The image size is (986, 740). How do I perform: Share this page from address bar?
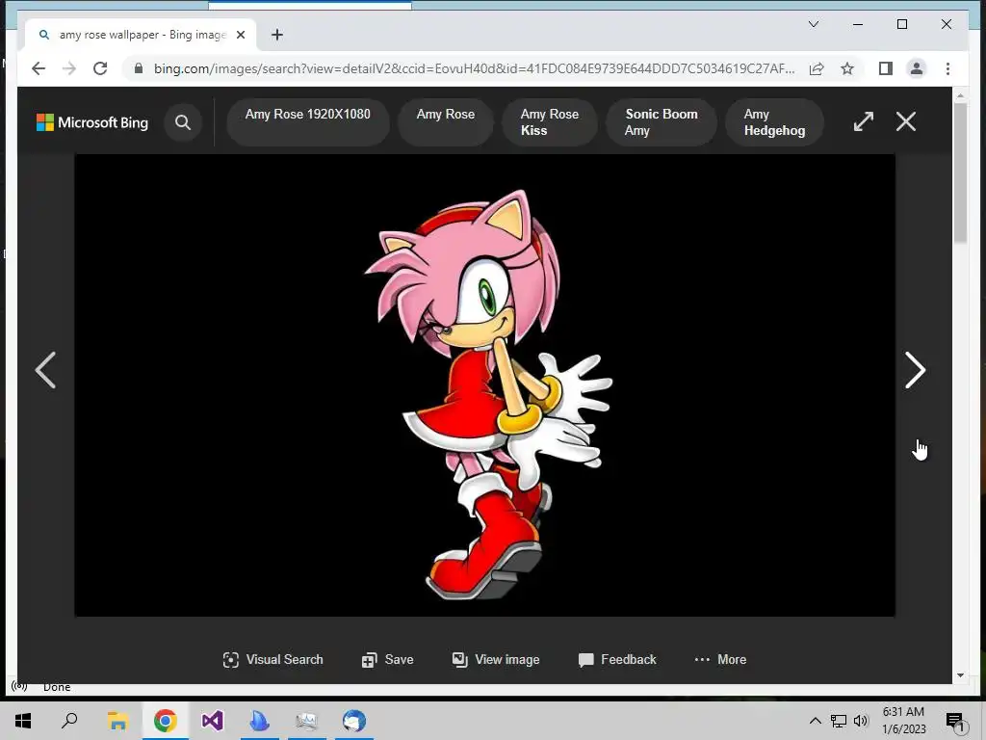point(817,68)
